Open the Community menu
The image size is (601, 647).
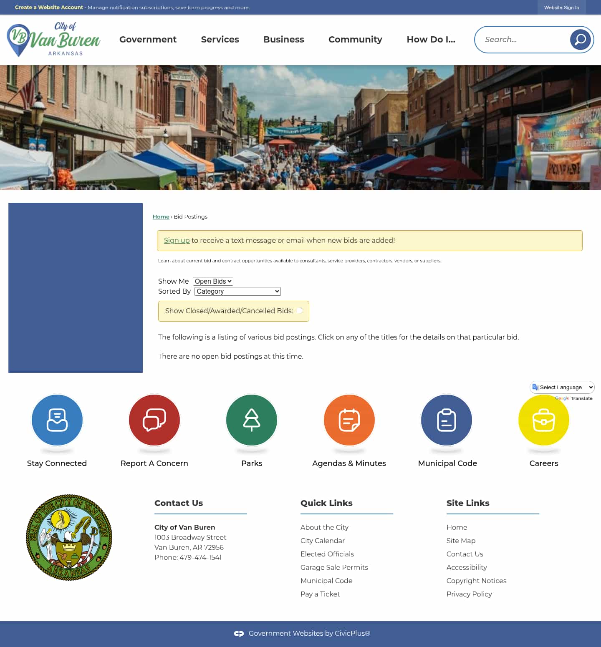pos(355,39)
